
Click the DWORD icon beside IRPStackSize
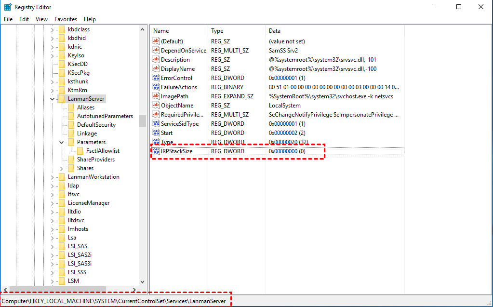[156, 151]
